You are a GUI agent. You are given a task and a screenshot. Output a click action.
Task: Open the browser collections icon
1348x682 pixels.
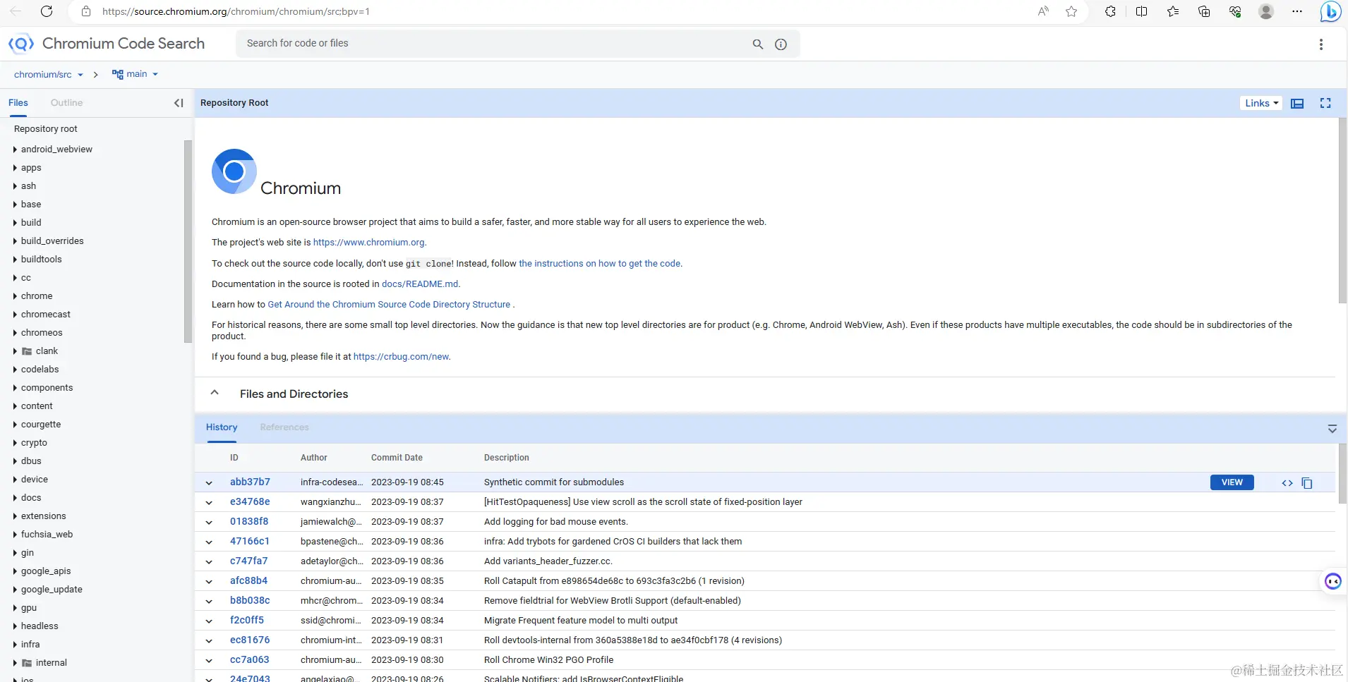[x=1204, y=11]
